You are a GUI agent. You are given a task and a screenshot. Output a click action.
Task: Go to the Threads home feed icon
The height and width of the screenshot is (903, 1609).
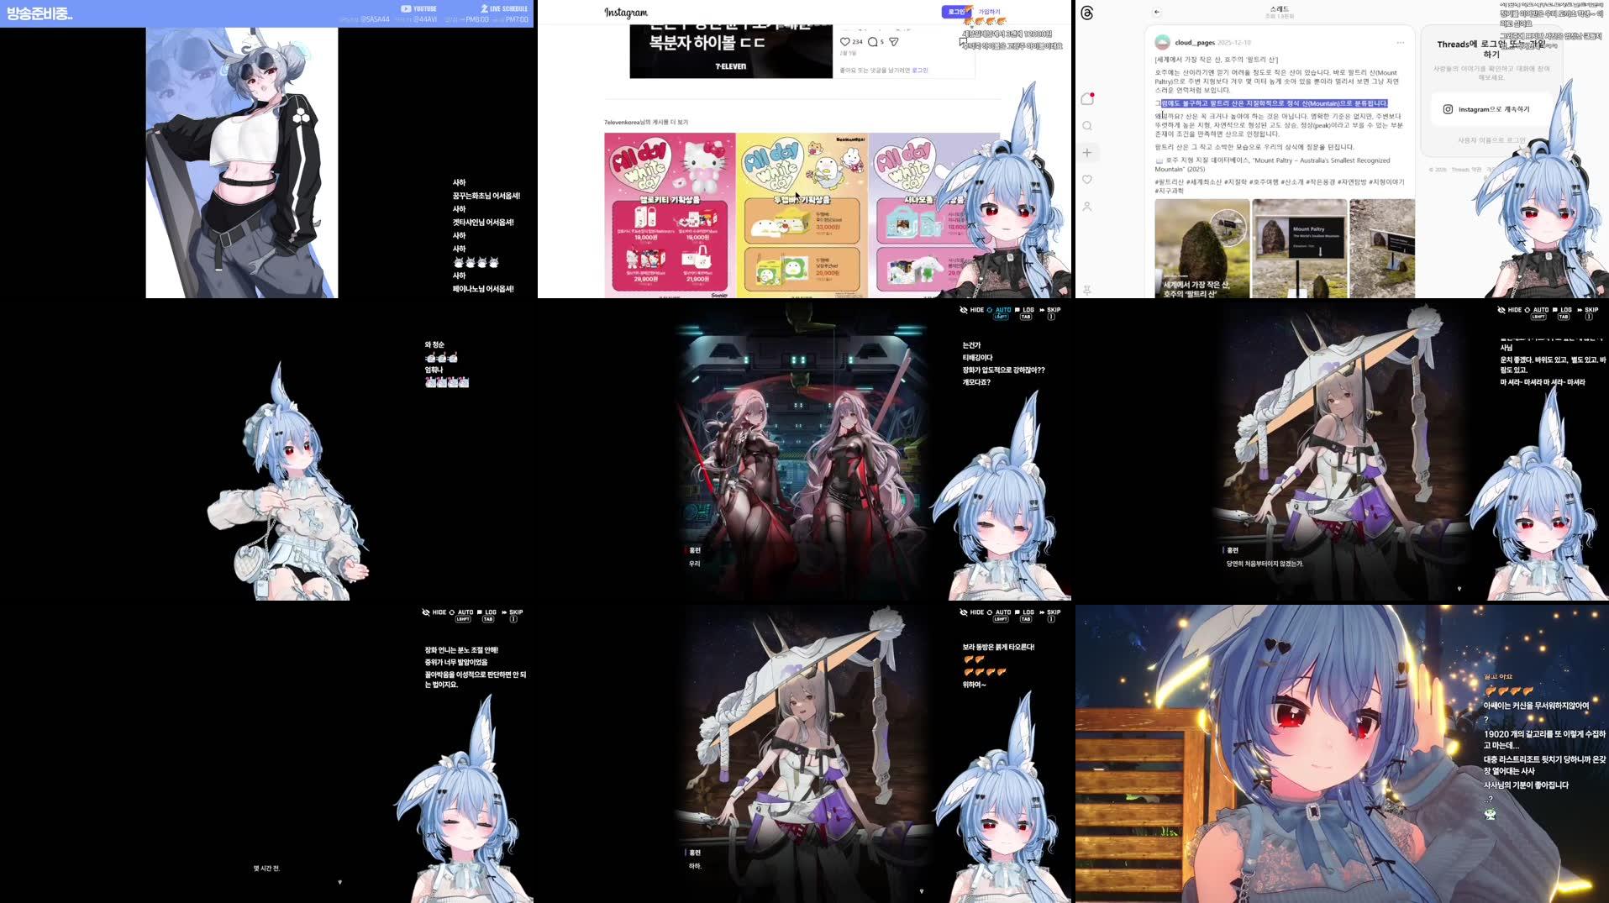(1087, 98)
